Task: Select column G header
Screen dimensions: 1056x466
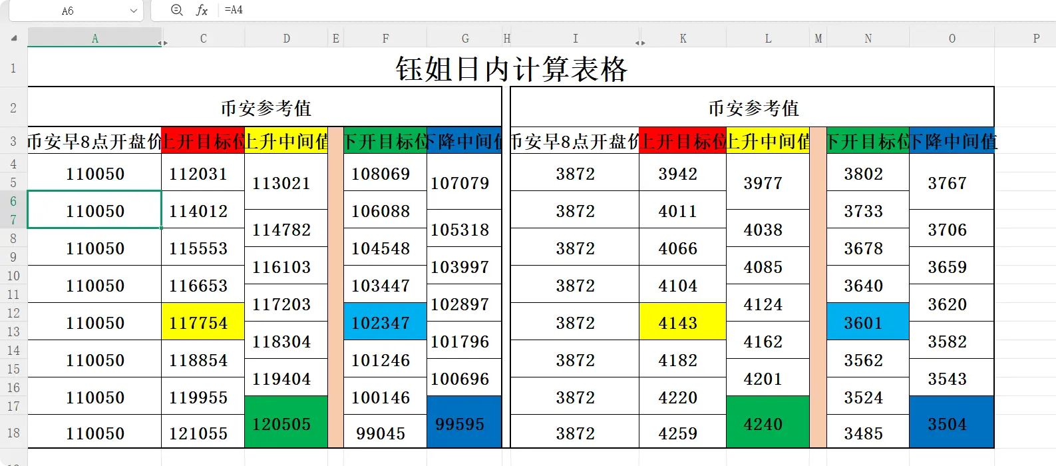Action: (464, 39)
